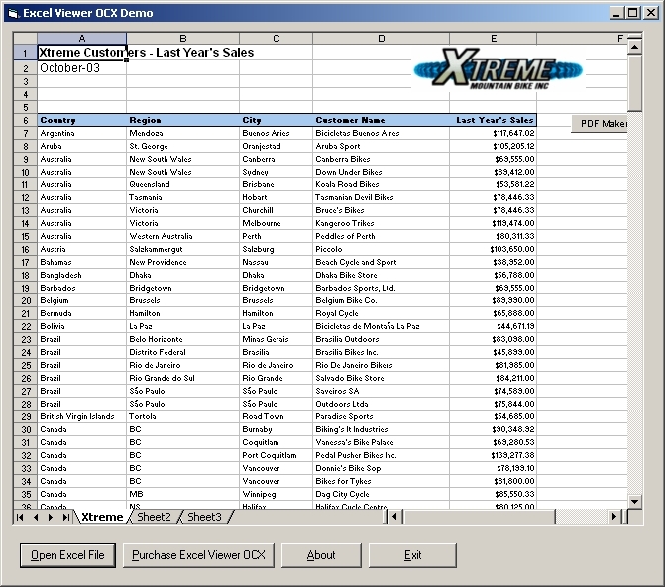
Task: Select the Tasmanian Devil Bikes cell
Action: click(x=381, y=197)
